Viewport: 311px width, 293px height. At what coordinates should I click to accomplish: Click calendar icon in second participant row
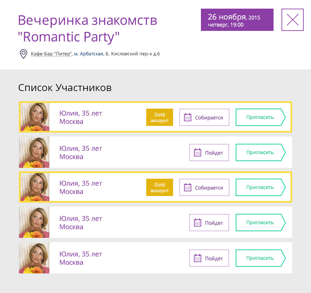198,152
